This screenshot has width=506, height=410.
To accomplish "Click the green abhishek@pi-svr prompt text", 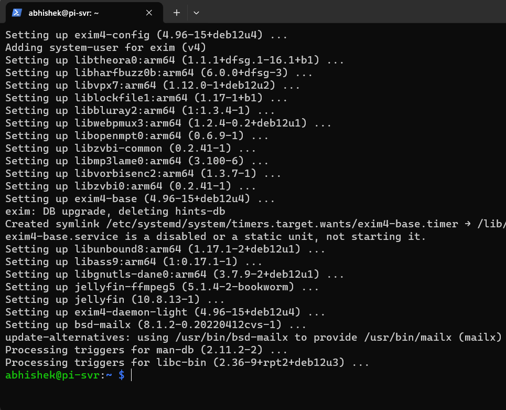I will point(47,375).
